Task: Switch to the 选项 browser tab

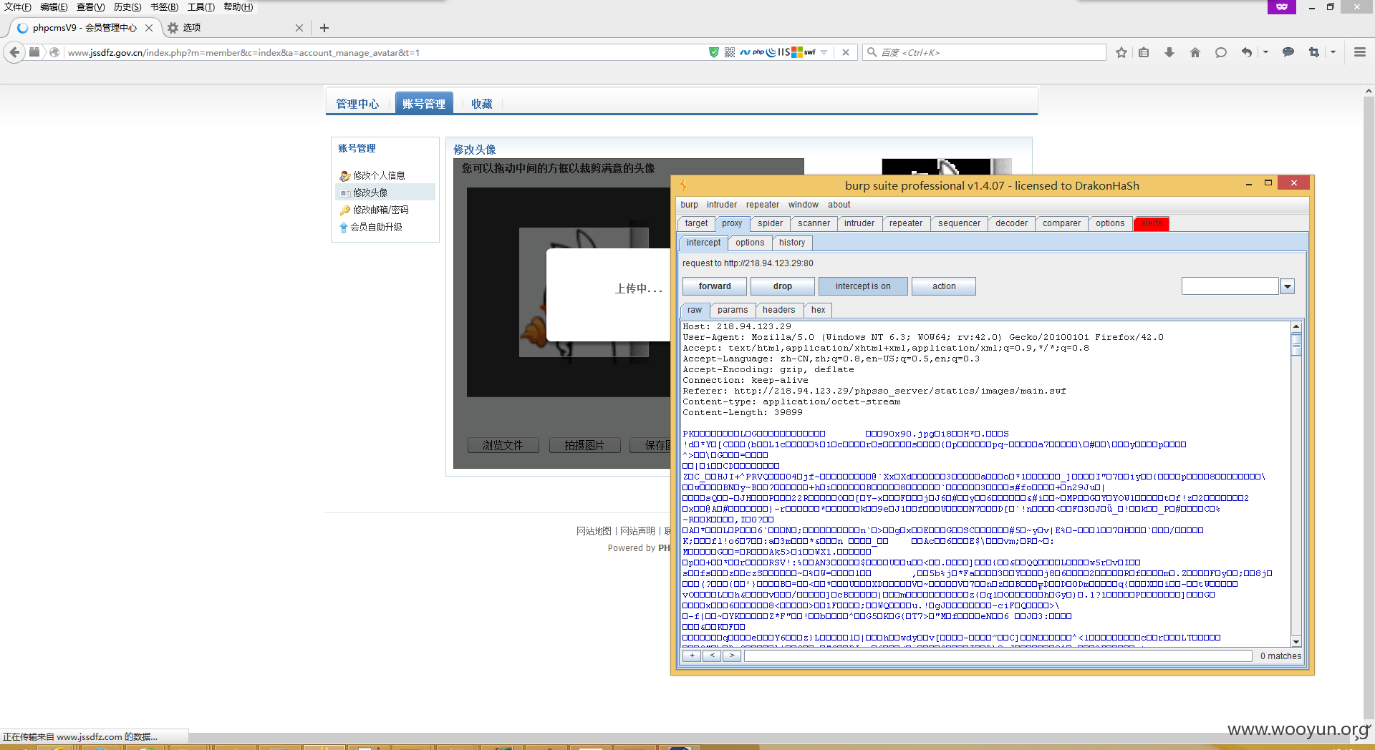Action: 235,28
